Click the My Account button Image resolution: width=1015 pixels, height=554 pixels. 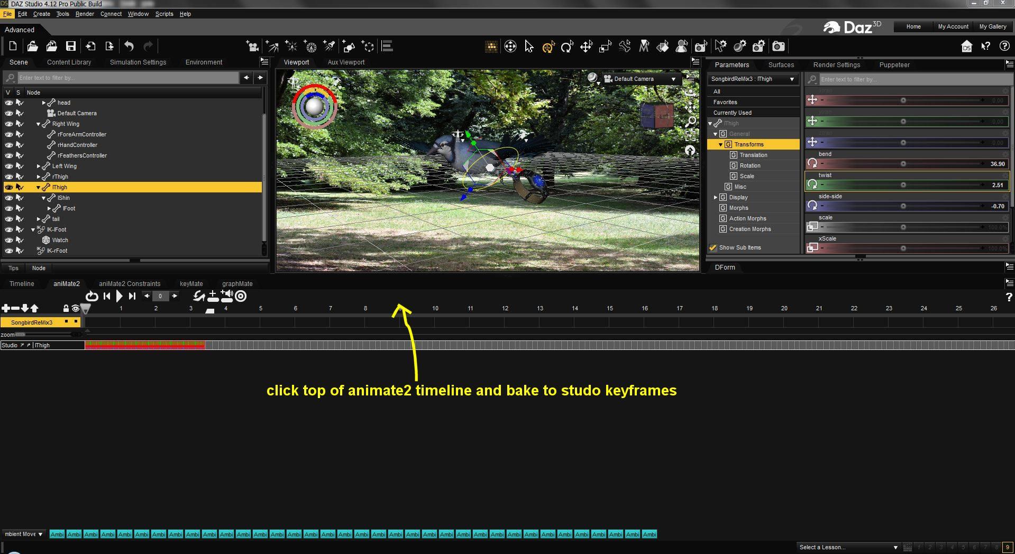coord(953,26)
